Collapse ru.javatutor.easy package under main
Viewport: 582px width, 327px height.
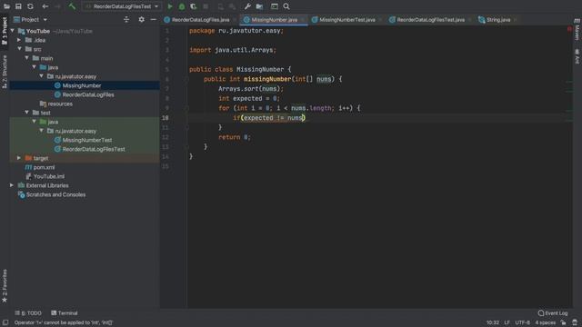[42, 76]
